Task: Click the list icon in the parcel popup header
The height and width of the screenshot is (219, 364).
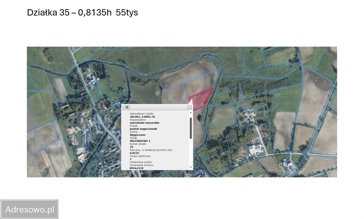Action: [x=126, y=107]
